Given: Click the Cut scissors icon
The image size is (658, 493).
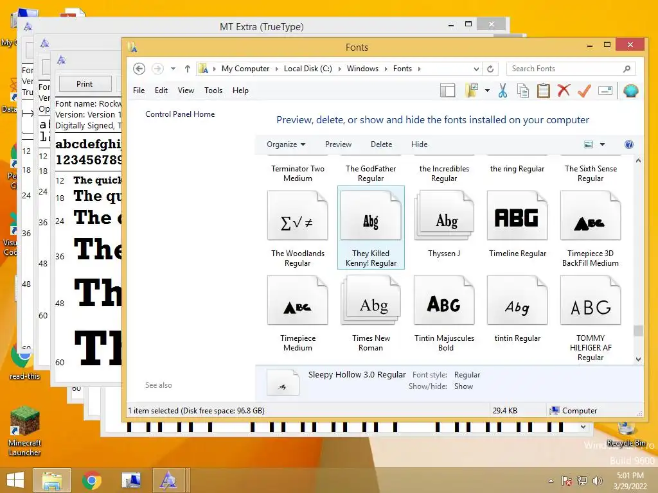Looking at the screenshot, I should tap(502, 91).
